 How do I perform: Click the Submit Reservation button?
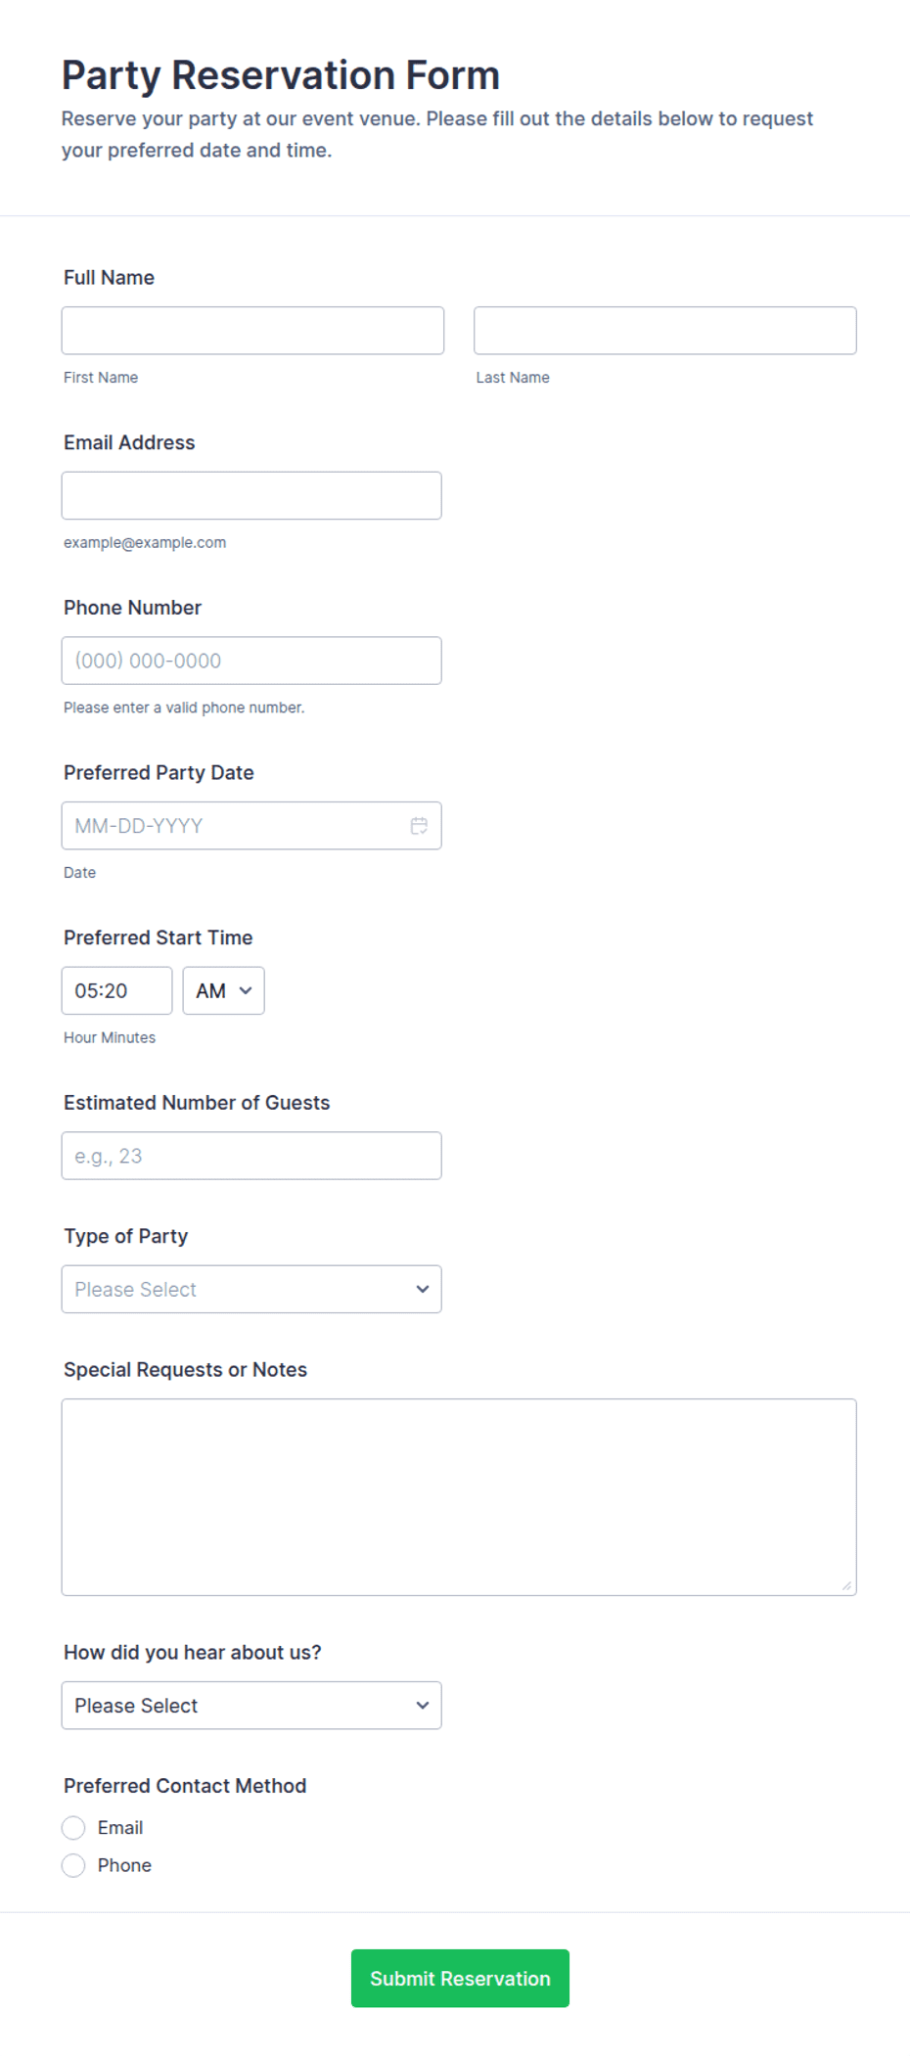[460, 1979]
